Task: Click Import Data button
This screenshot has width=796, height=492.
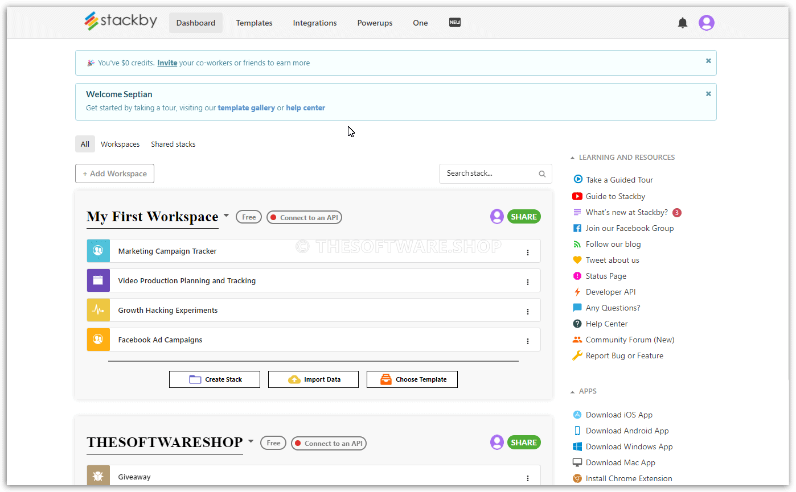Action: (313, 379)
